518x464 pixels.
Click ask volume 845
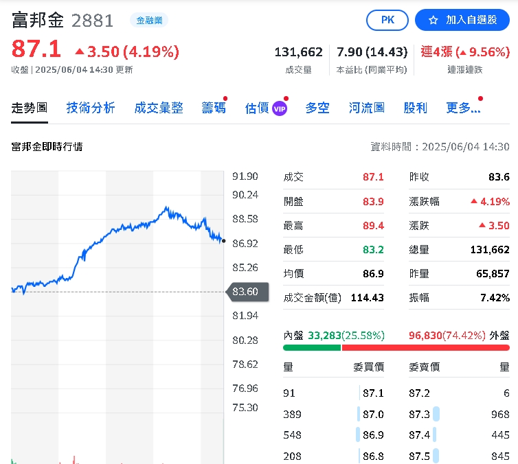pos(500,456)
